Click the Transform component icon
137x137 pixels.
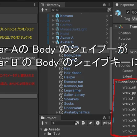coord(121,26)
